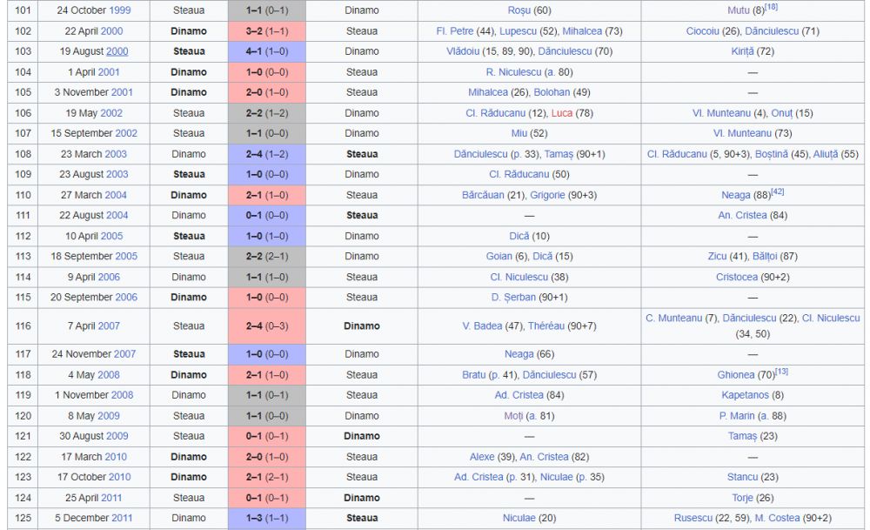Open Kiriță player link
This screenshot has height=530, width=870.
[x=742, y=51]
